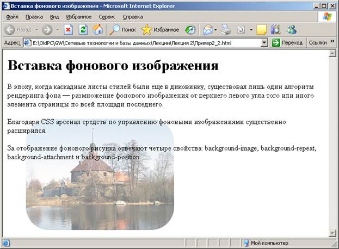Click the vertical scrollbar down arrow
Viewport: 339px width, 249px height.
tap(332, 233)
